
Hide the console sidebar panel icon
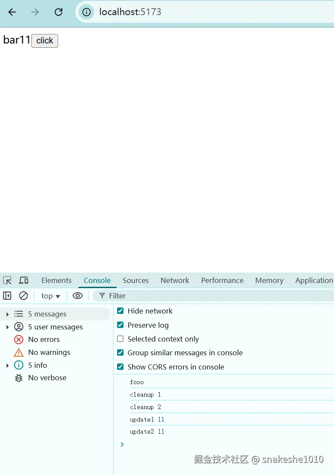click(x=7, y=296)
